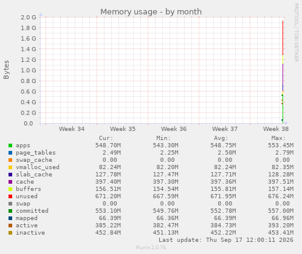
Task: Click the unused red legend swatch
Action: pyautogui.click(x=10, y=196)
